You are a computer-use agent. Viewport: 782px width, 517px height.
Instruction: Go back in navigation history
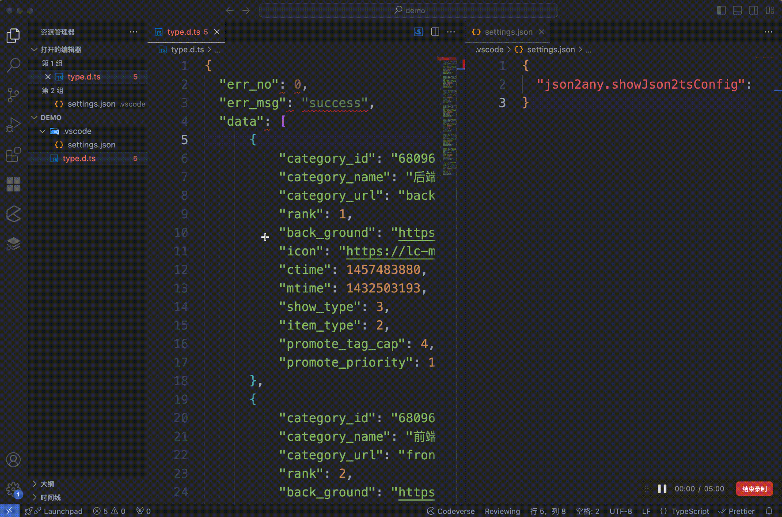tap(230, 11)
